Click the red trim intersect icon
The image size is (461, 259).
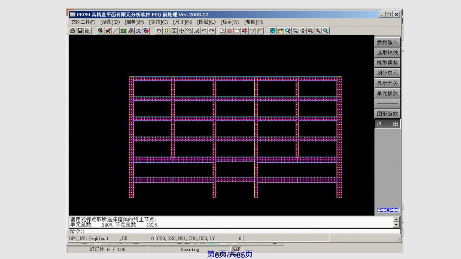pyautogui.click(x=245, y=31)
